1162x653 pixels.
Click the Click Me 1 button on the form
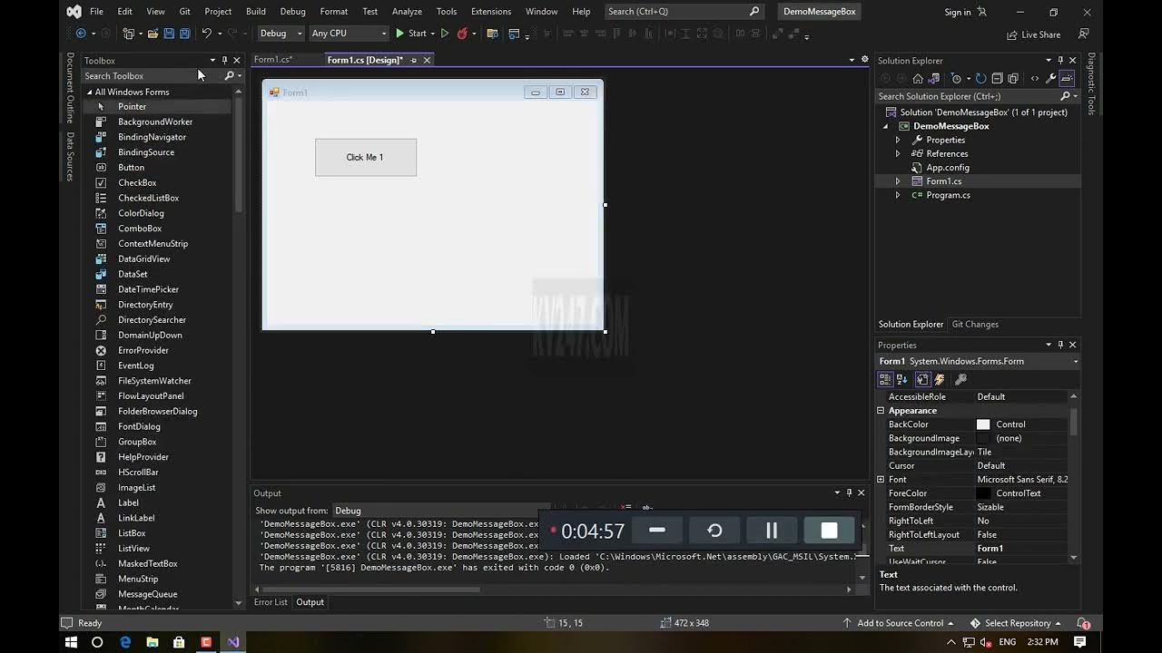click(x=366, y=158)
